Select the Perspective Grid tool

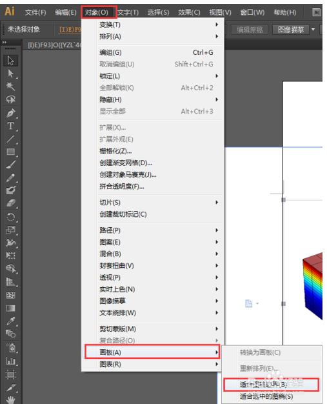coord(10,282)
